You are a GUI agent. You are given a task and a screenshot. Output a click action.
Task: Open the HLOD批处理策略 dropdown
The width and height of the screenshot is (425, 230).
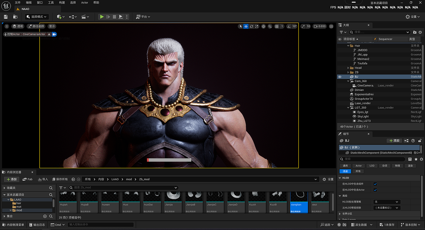pos(387,202)
